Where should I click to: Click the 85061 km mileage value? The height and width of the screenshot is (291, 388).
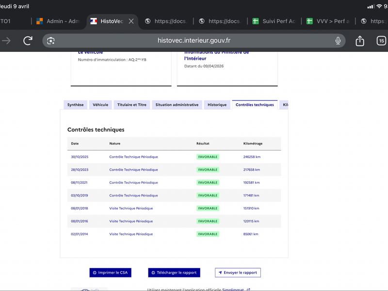pyautogui.click(x=251, y=234)
